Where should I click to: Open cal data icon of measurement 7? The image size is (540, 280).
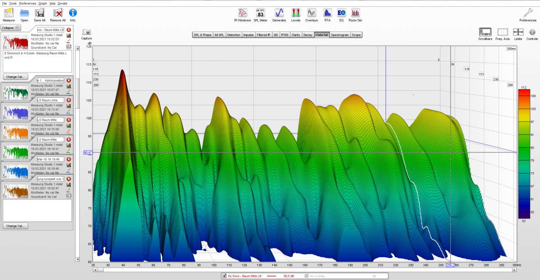click(68, 195)
